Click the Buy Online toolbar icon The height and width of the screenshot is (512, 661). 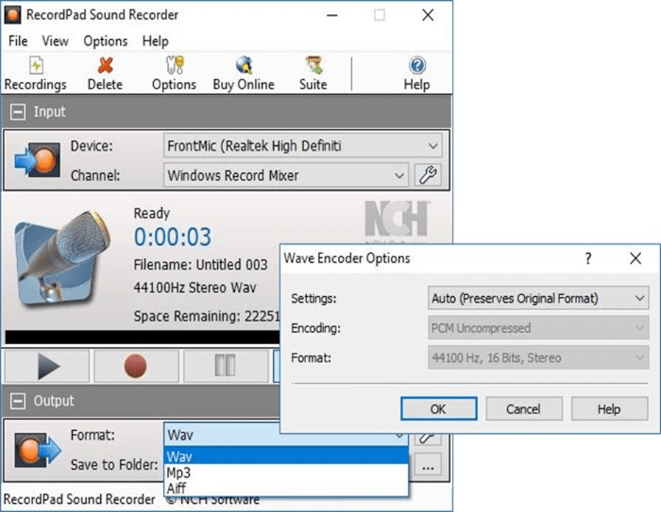coord(243,71)
